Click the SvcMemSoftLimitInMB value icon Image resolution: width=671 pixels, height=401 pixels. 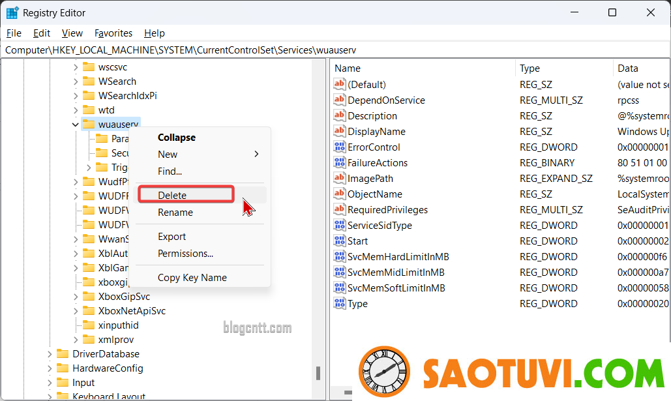(339, 288)
